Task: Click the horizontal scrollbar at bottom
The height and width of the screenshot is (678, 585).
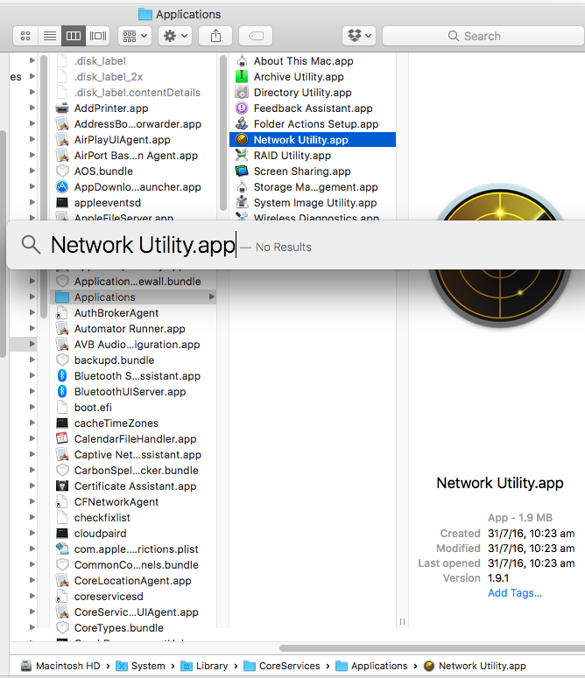Action: (432, 647)
